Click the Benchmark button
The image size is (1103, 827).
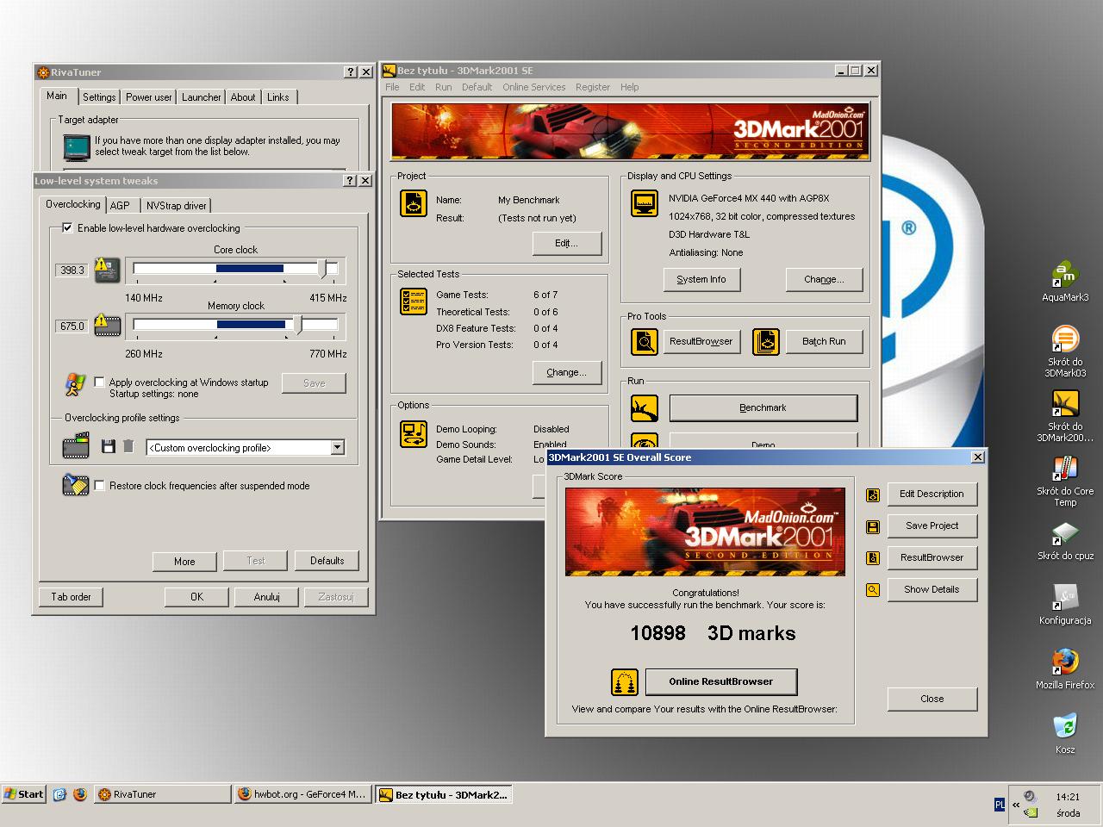click(763, 407)
